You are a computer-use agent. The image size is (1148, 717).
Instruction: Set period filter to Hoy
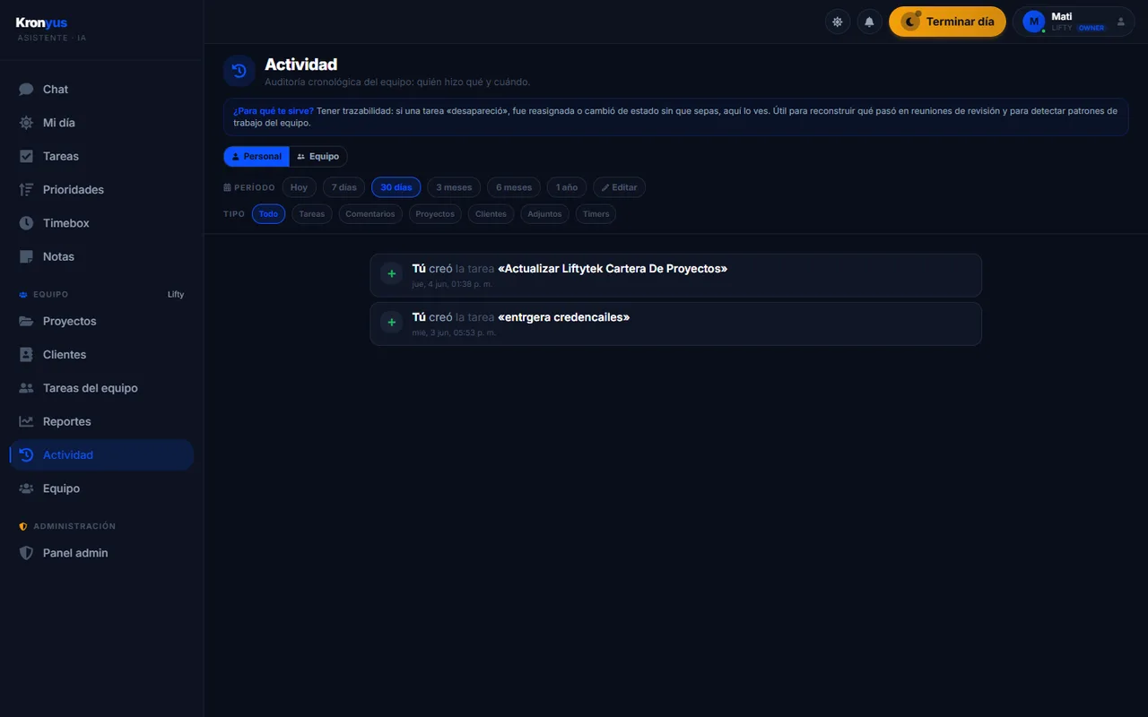coord(299,187)
